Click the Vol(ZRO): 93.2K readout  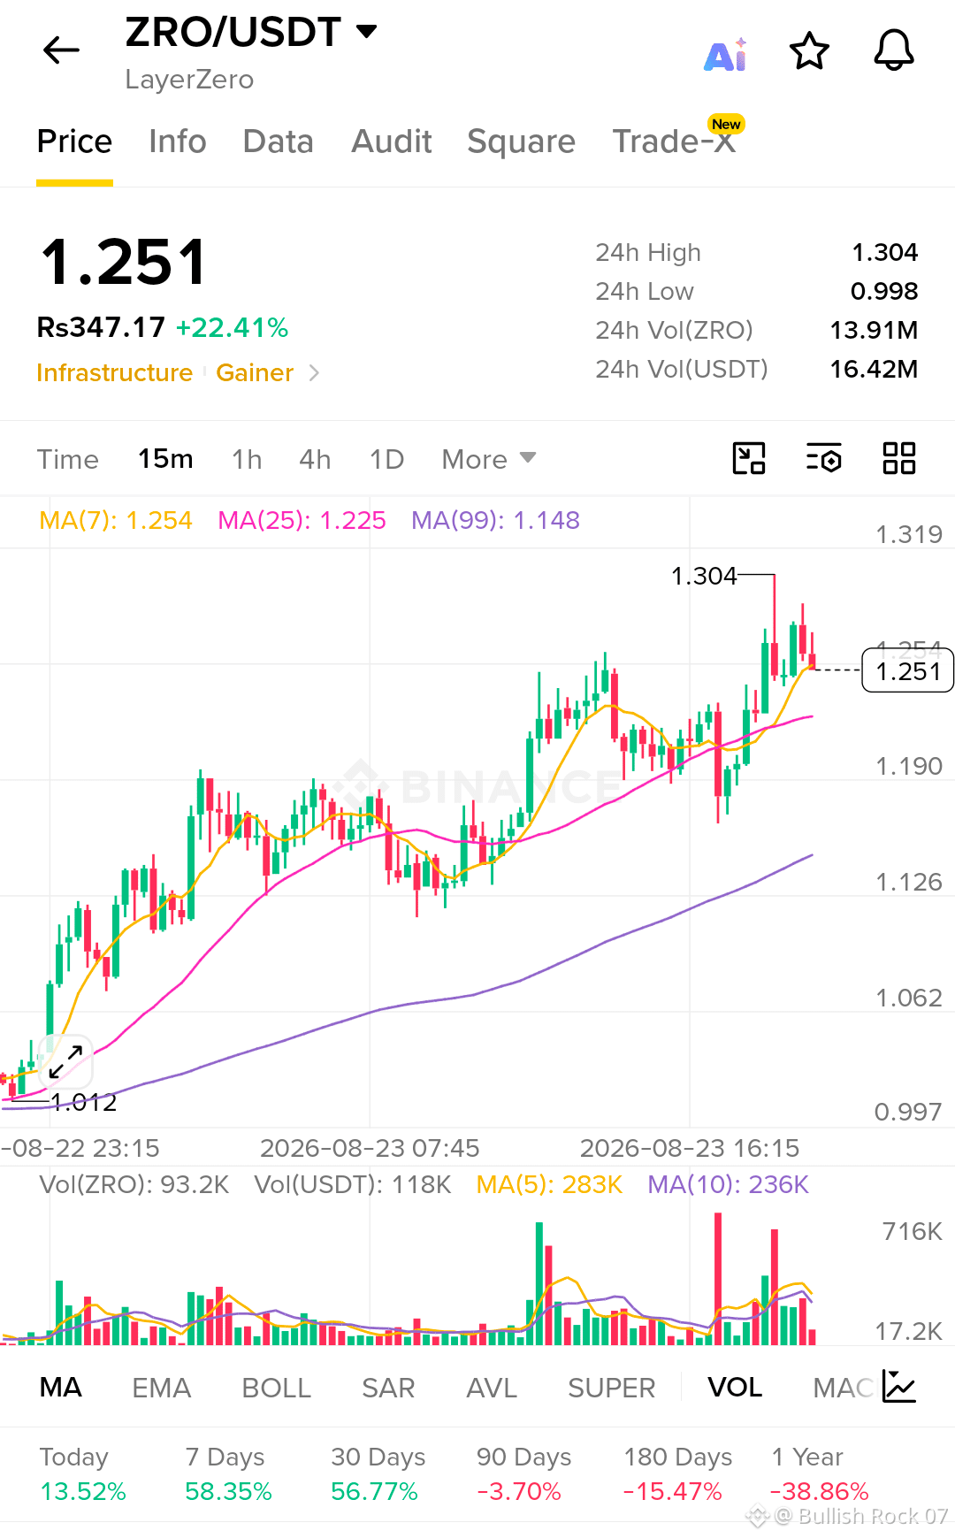(x=134, y=1184)
